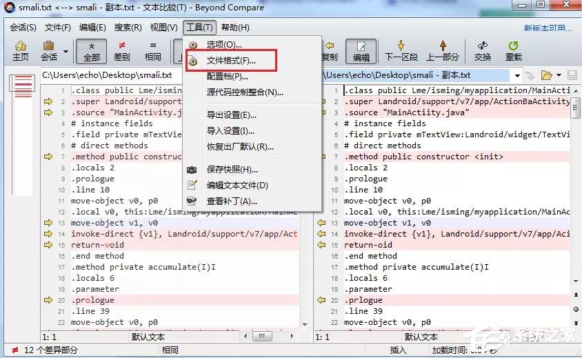This screenshot has height=358, width=582.
Task: Click the left file path field
Action: (111, 75)
